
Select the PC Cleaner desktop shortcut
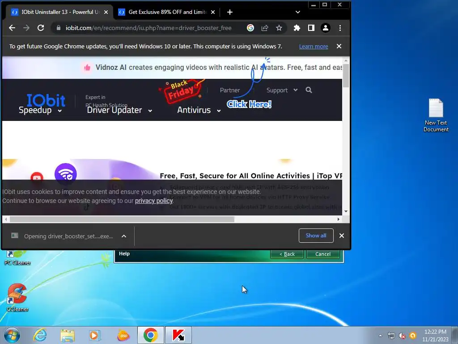click(x=17, y=258)
